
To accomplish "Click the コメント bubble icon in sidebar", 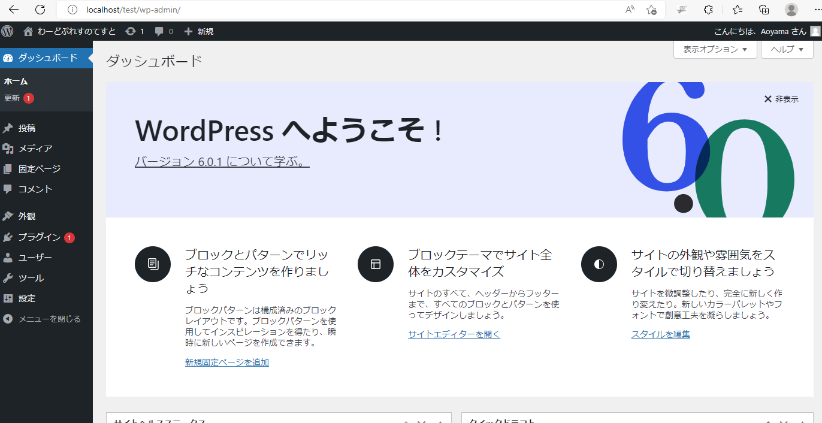I will 8,189.
